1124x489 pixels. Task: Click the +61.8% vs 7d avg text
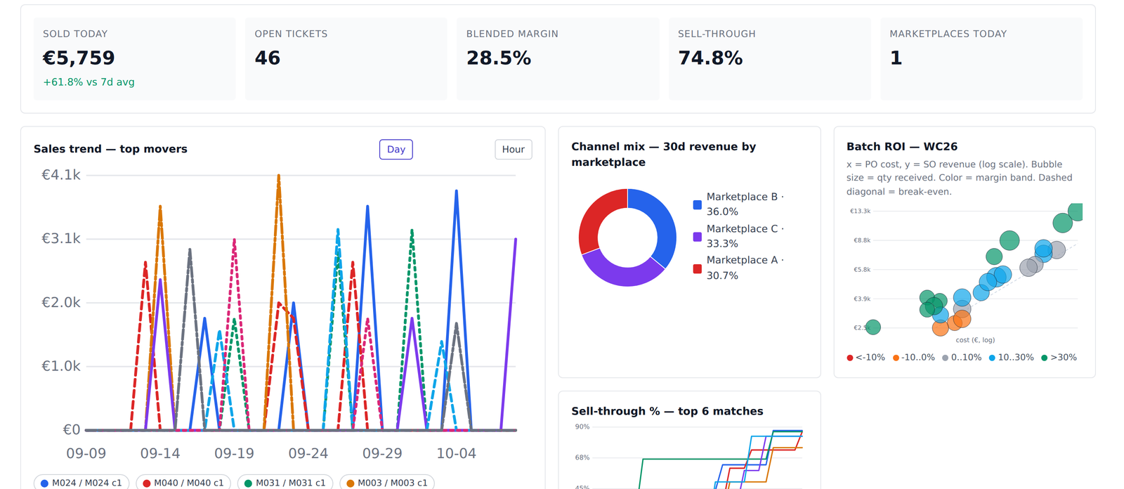coord(89,82)
